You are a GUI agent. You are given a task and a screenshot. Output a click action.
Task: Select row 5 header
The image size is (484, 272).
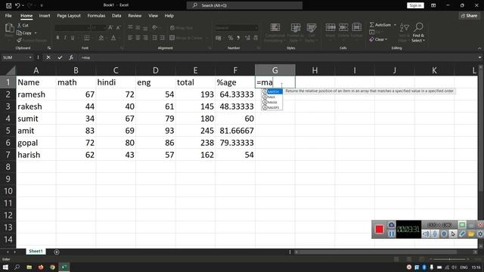[x=8, y=131]
